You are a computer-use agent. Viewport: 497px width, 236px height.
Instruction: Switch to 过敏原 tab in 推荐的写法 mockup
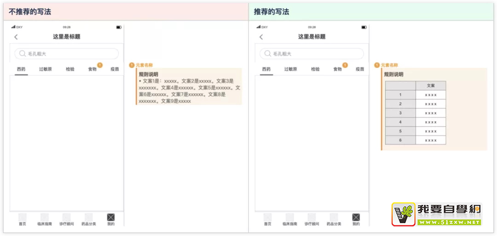tap(290, 69)
